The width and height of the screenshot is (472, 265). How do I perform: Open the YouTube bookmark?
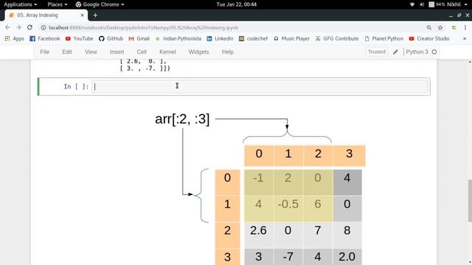click(80, 38)
